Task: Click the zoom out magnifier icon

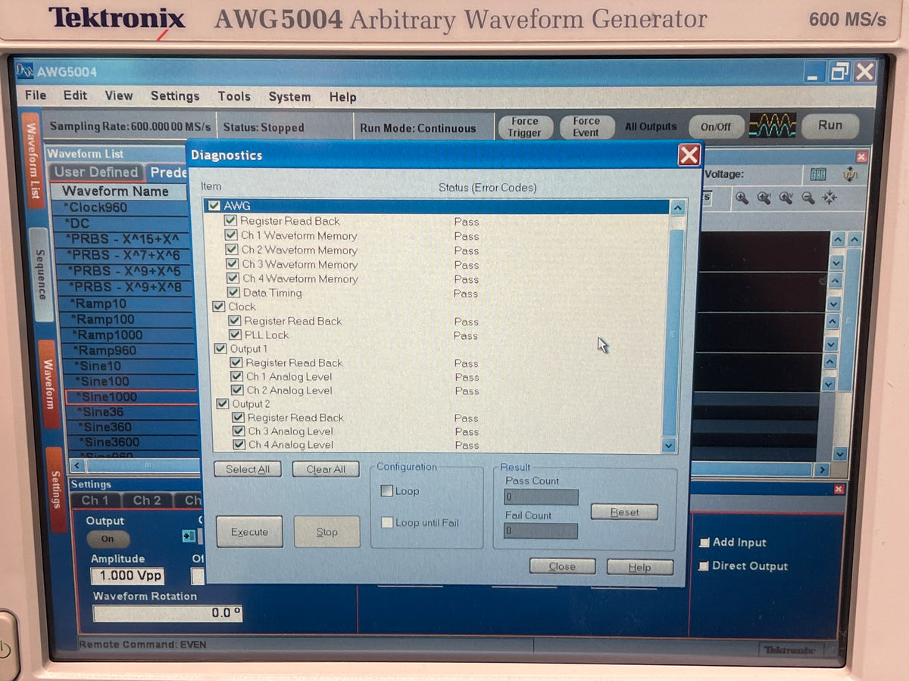Action: pos(808,198)
